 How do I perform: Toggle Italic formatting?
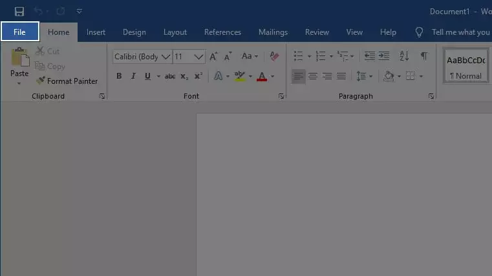(x=133, y=76)
